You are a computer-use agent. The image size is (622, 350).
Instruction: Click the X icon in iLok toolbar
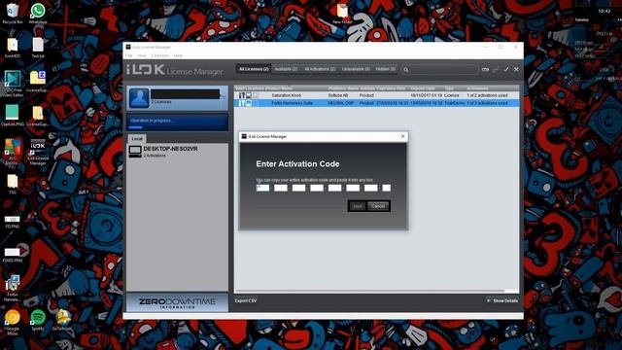click(516, 69)
